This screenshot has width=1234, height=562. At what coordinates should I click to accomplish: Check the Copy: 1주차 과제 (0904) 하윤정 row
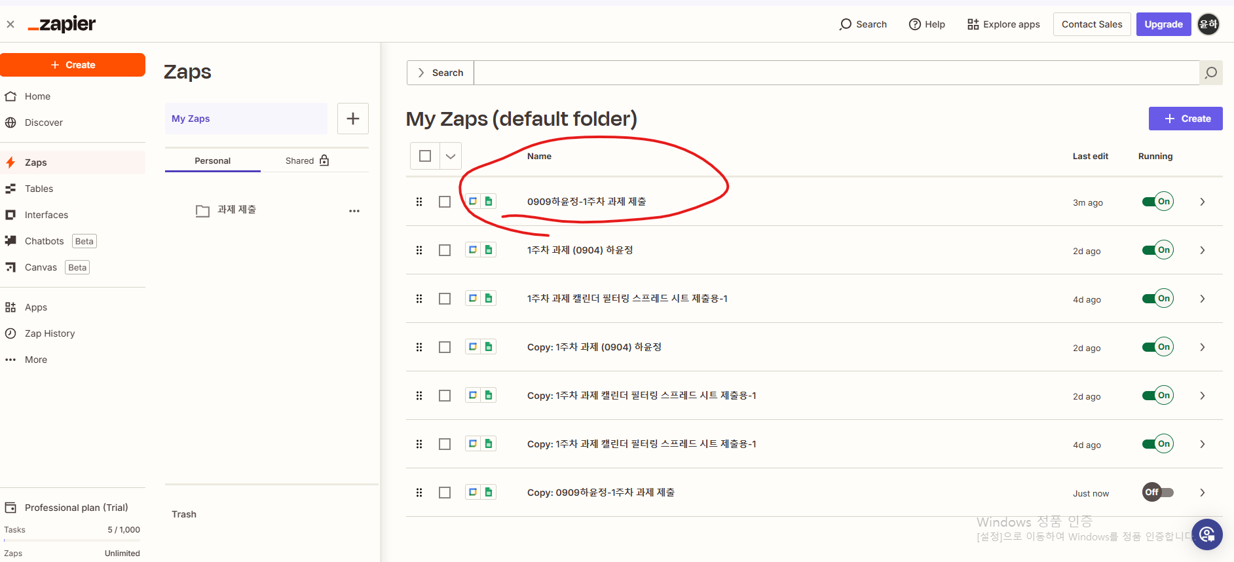[445, 347]
